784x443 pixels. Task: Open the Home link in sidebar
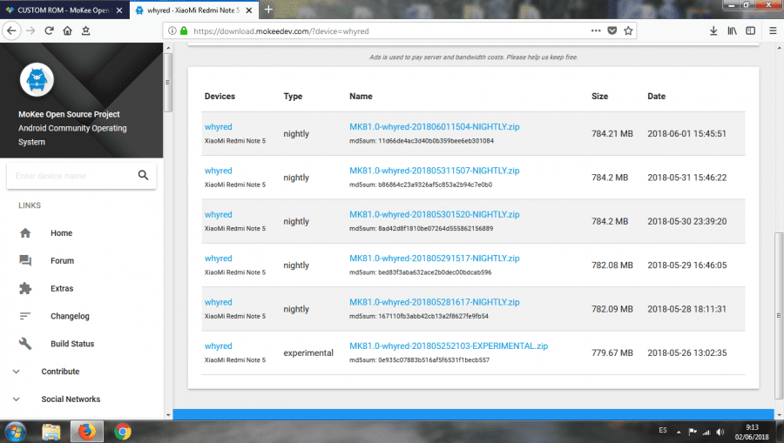62,232
